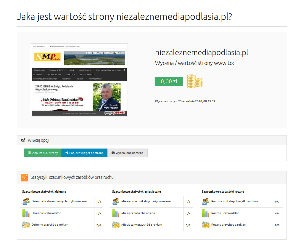
Task: Click the Dzienna liczba unikalnych użytkowników label
Action: 59,201
